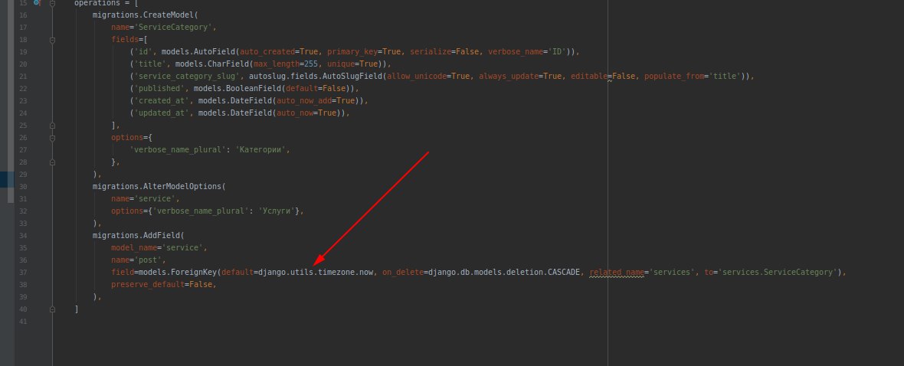Click the 'created_at' field string
Image resolution: width=904 pixels, height=366 pixels.
click(161, 101)
